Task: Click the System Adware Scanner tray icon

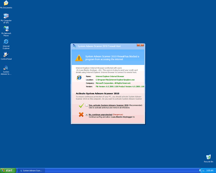Action: click(203, 170)
